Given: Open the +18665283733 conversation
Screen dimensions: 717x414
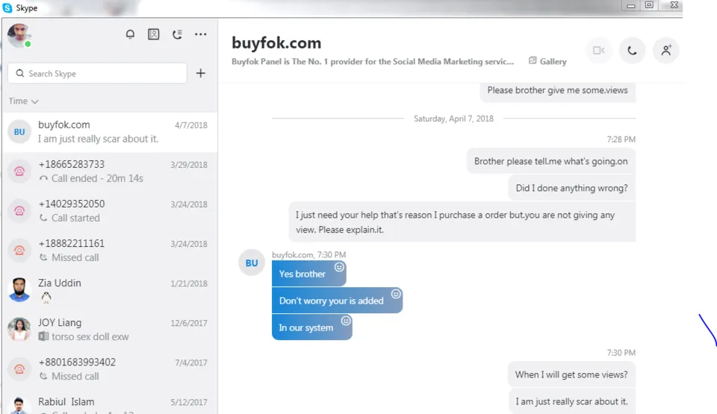Looking at the screenshot, I should pos(110,172).
